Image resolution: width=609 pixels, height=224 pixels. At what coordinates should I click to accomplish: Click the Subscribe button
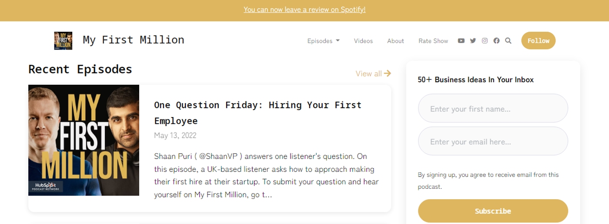click(493, 211)
